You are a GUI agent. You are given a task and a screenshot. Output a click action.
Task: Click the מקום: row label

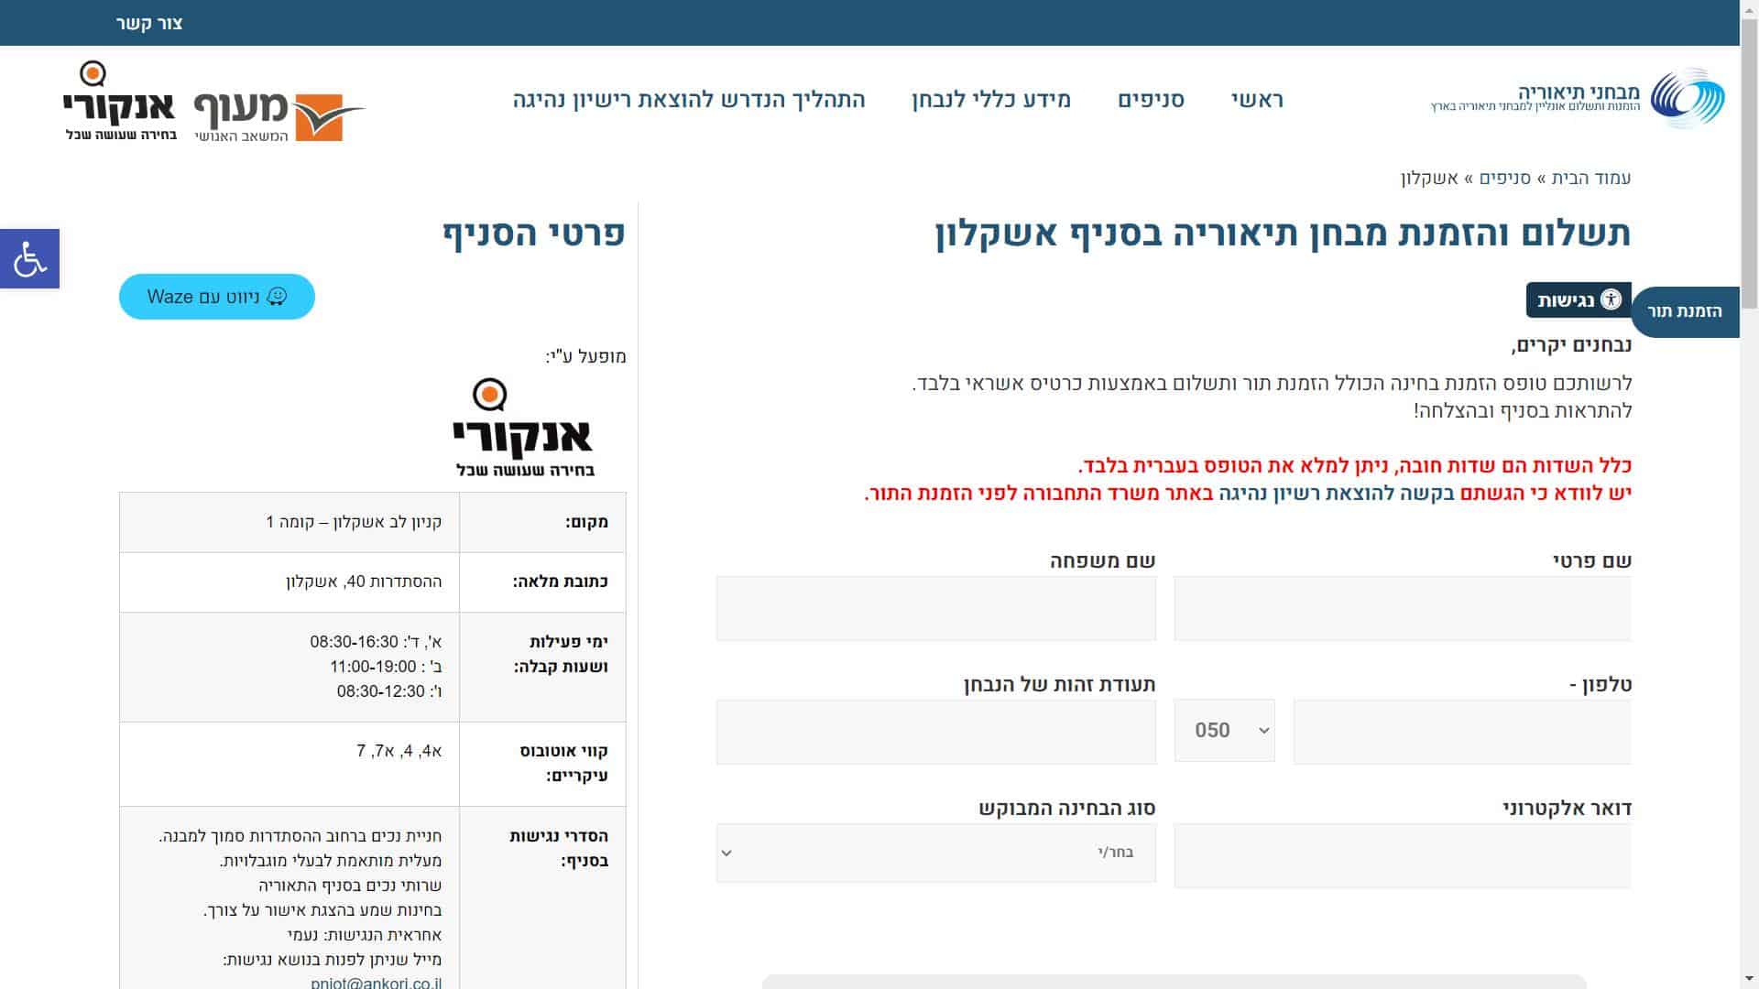(x=586, y=522)
